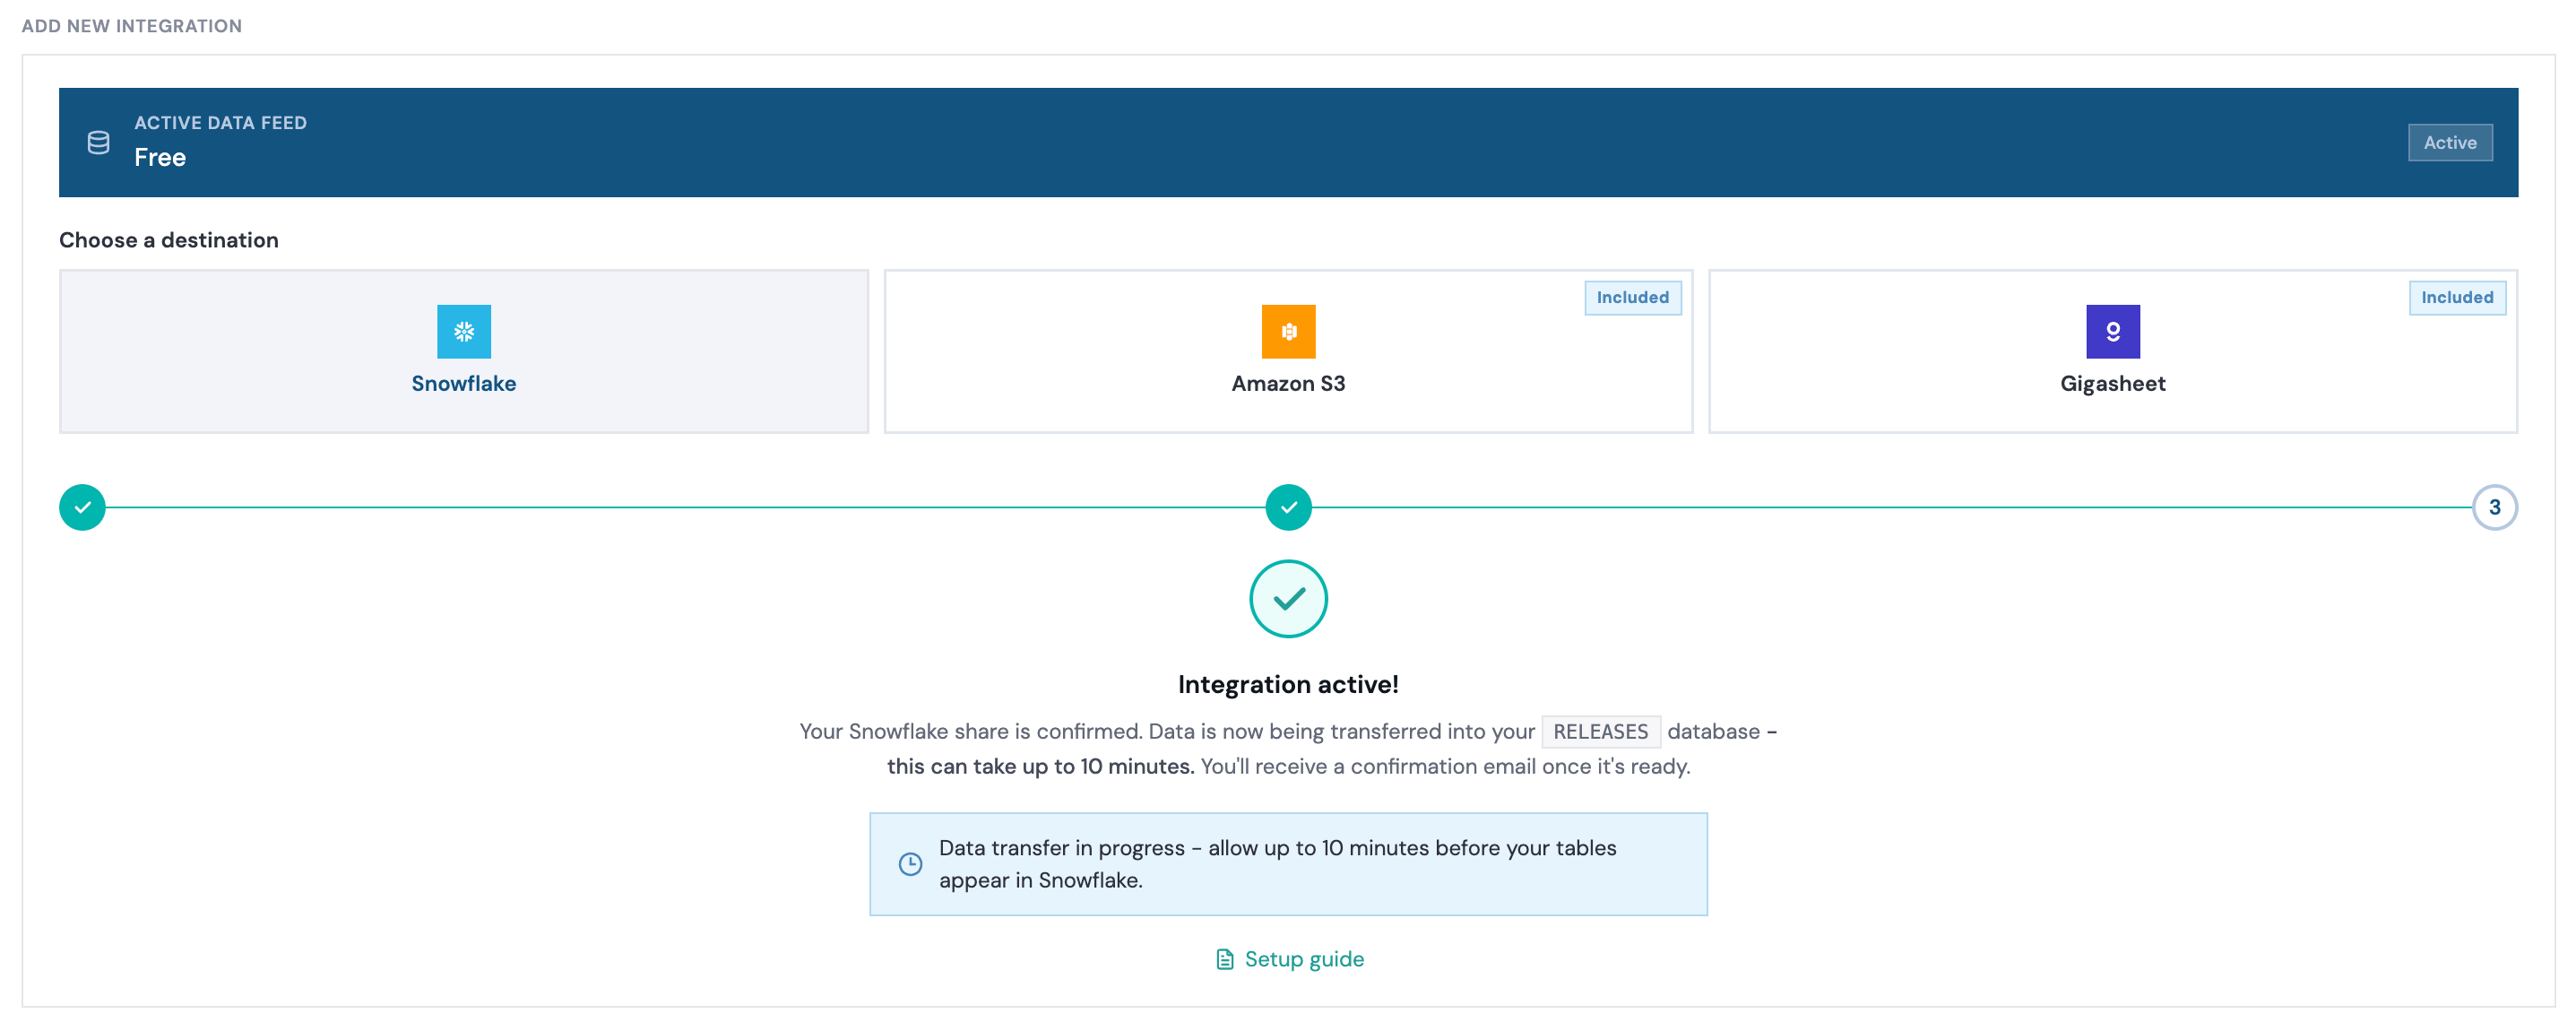The width and height of the screenshot is (2576, 1031).
Task: Jump to step 3 marker
Action: pos(2494,507)
